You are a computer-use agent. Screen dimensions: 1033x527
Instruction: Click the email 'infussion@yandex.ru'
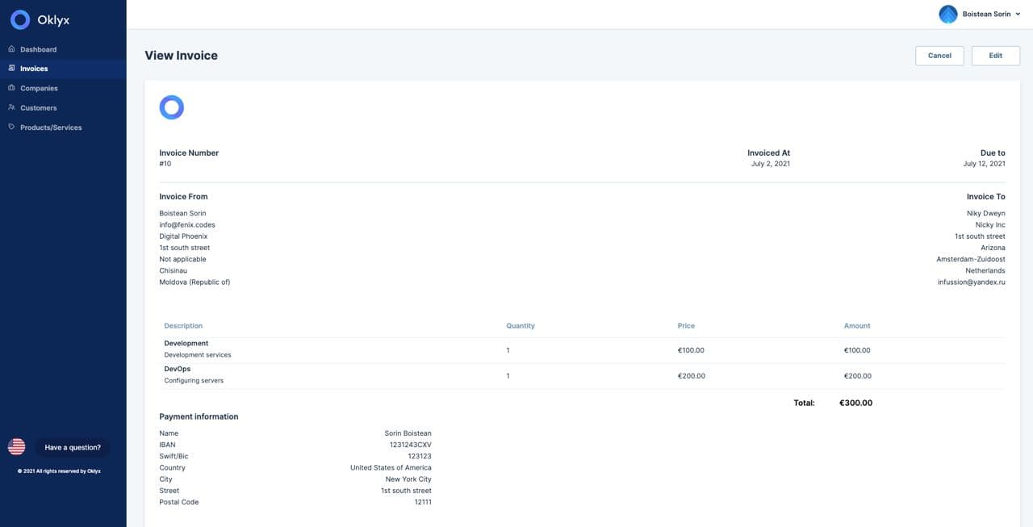coord(972,282)
